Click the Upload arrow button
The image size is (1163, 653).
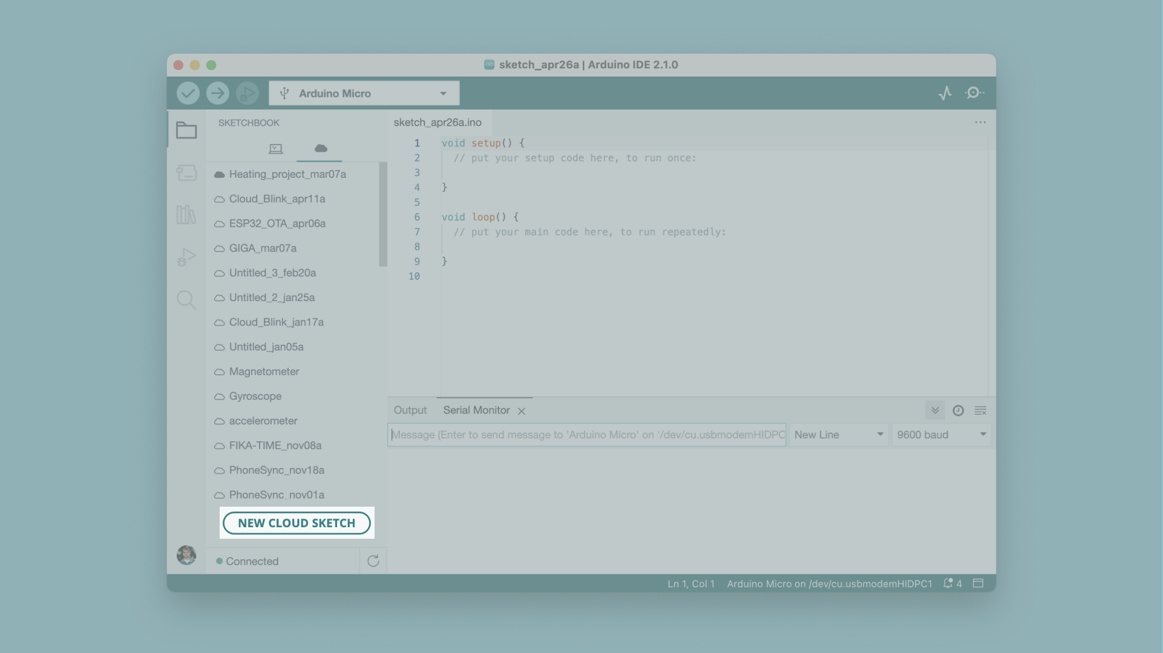tap(217, 93)
